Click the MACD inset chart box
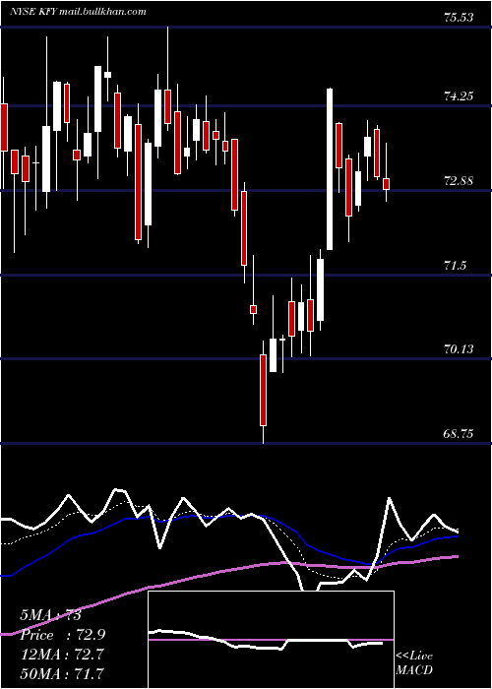Image resolution: width=492 pixels, height=689 pixels. 271,640
